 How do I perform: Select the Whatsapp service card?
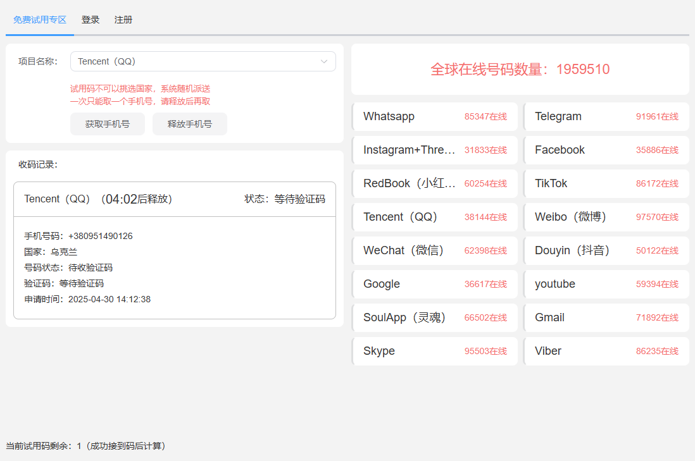(435, 116)
